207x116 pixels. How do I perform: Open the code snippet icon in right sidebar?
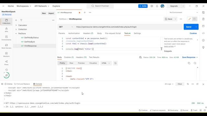coord(203,33)
